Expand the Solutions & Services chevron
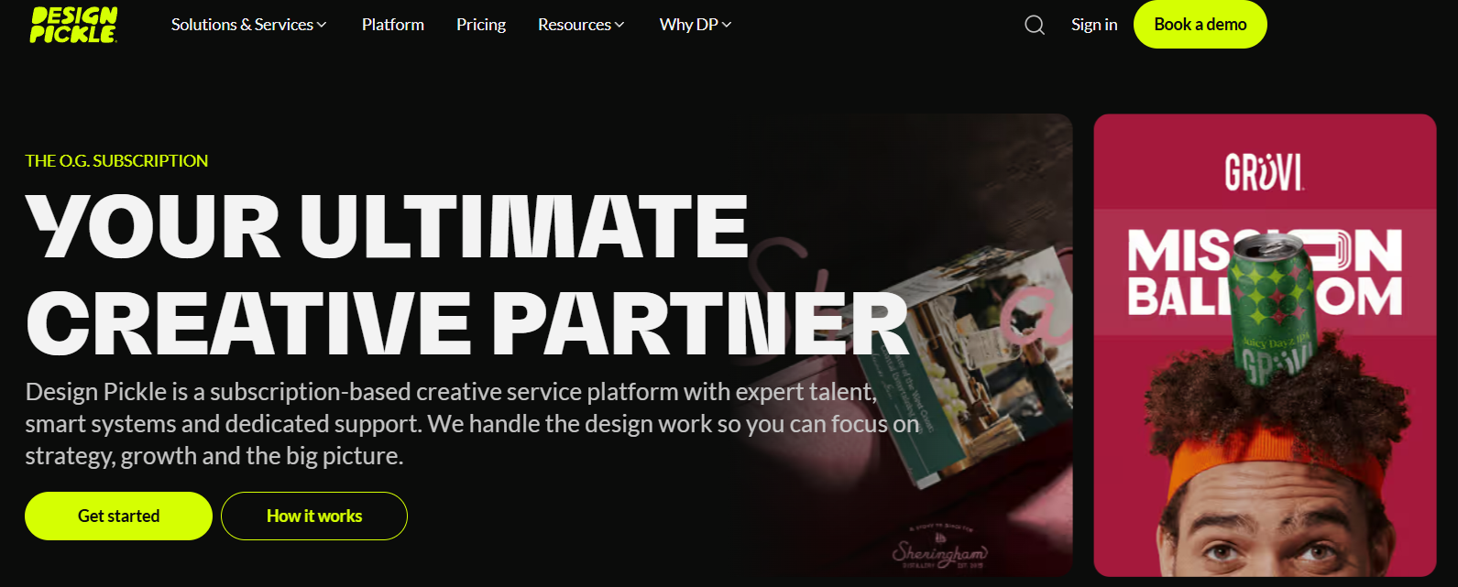Screen dimensions: 1458x587 click(x=322, y=26)
